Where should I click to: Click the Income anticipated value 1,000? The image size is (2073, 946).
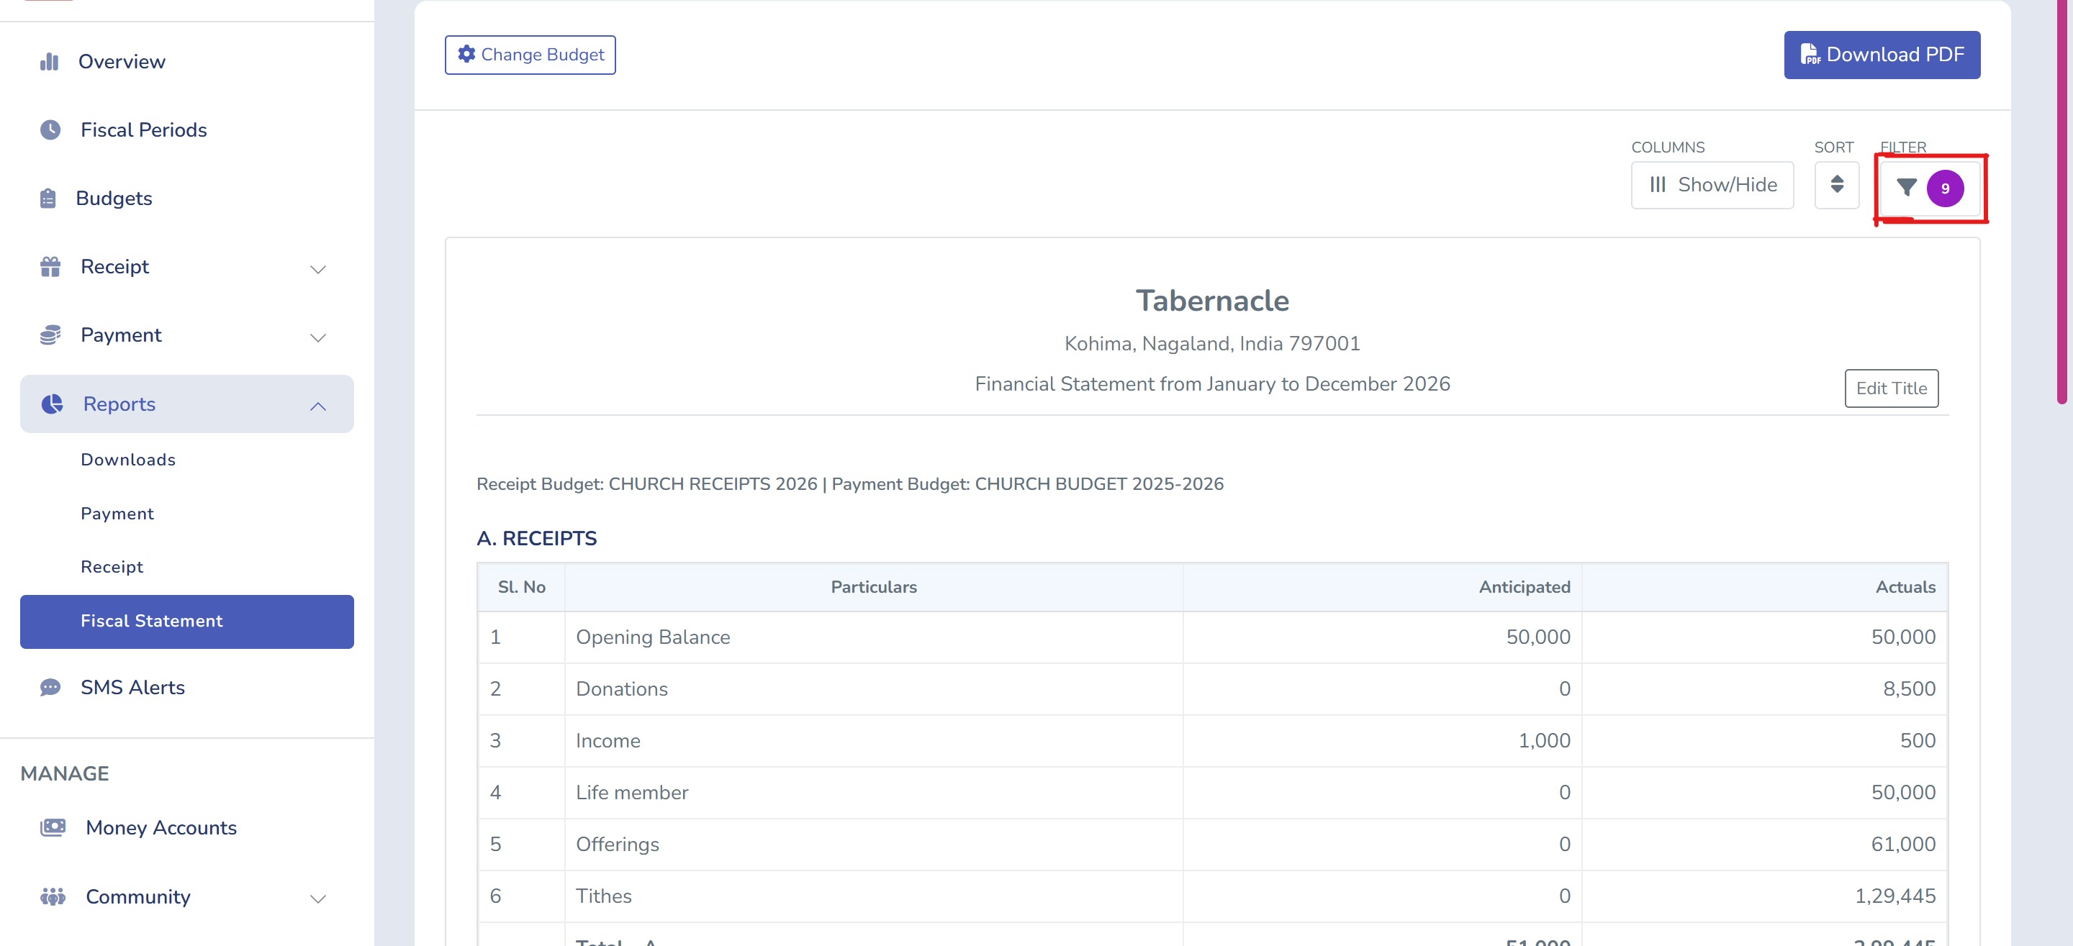[1543, 741]
